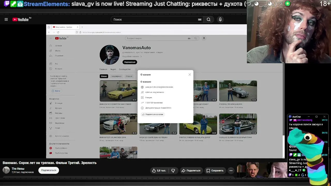Click the channel search magnifier icon

tap(136, 69)
